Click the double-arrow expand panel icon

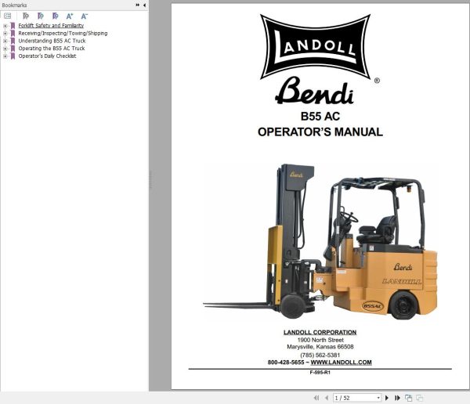point(138,5)
